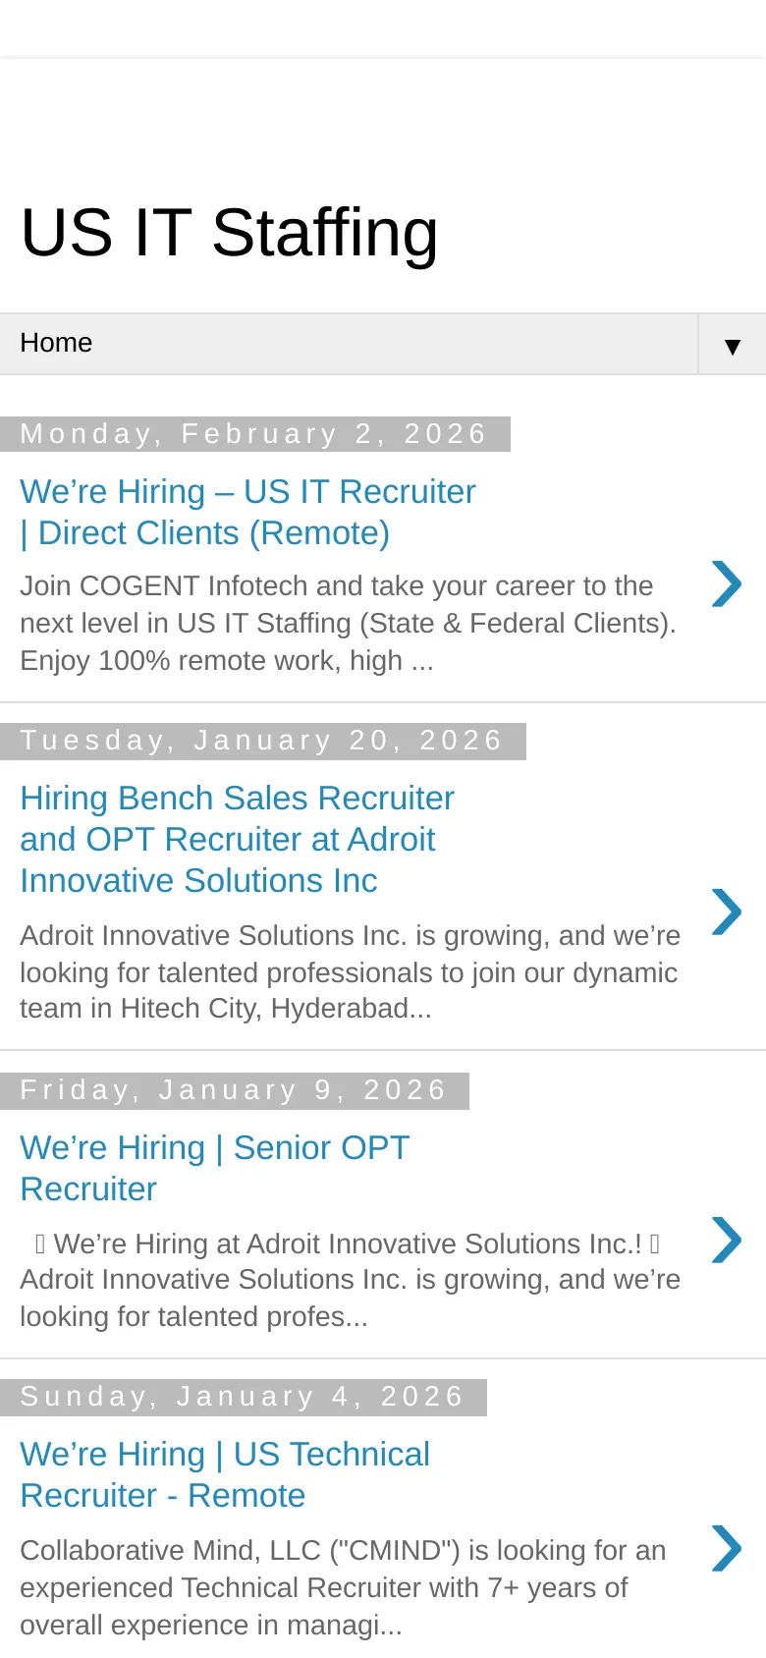The width and height of the screenshot is (766, 1658).
Task: Open the February 2 post via its chevron icon
Action: (x=726, y=583)
